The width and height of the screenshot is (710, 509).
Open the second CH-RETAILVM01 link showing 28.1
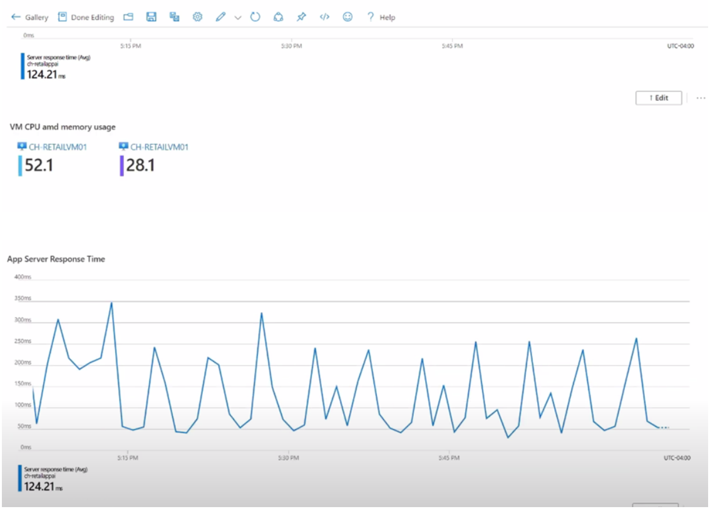click(x=160, y=147)
